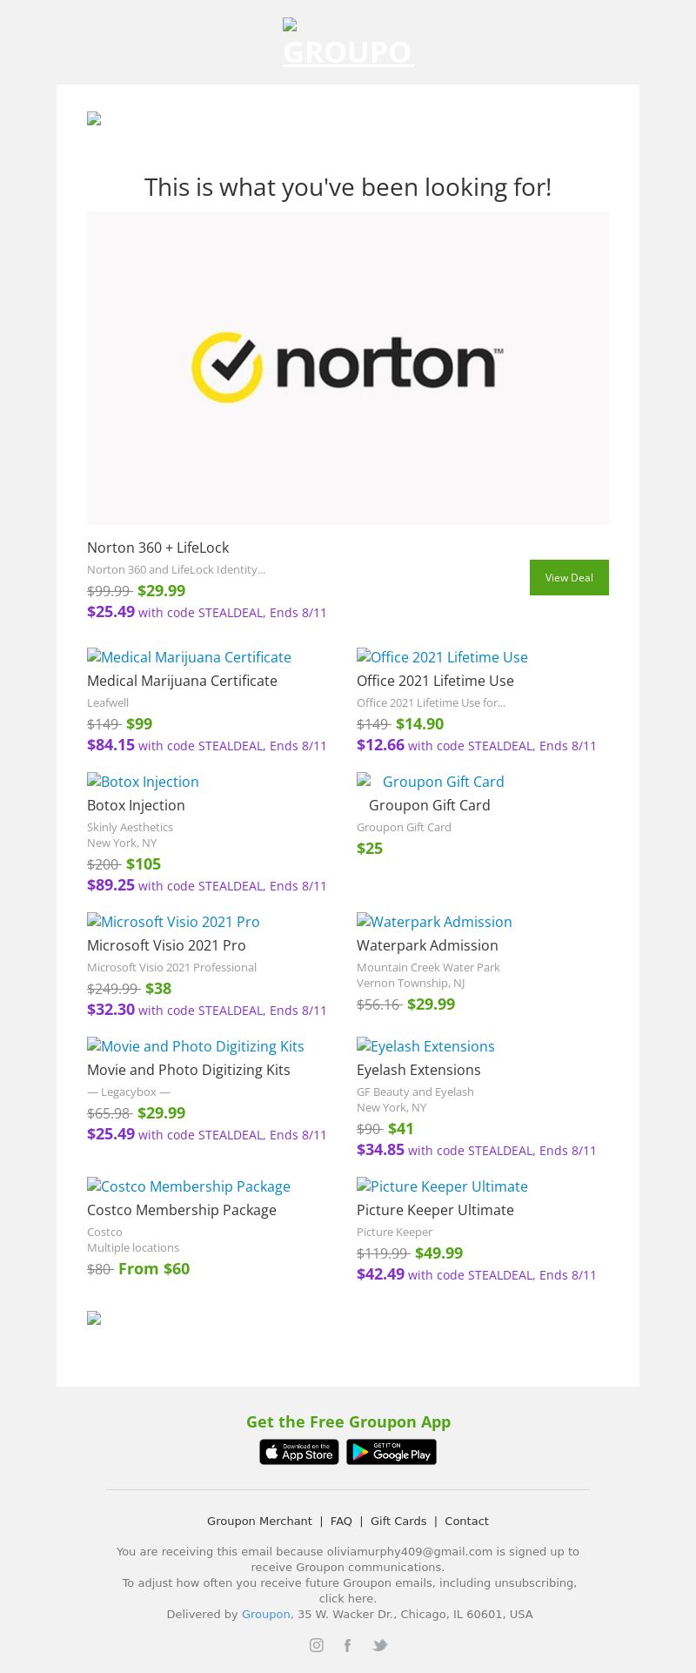Open the Groupon logo header
The width and height of the screenshot is (696, 1673).
coord(348,44)
